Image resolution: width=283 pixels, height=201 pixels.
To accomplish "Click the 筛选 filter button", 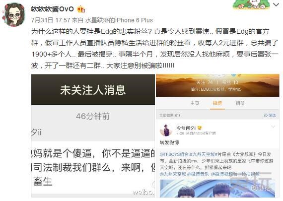I will pos(270,115).
